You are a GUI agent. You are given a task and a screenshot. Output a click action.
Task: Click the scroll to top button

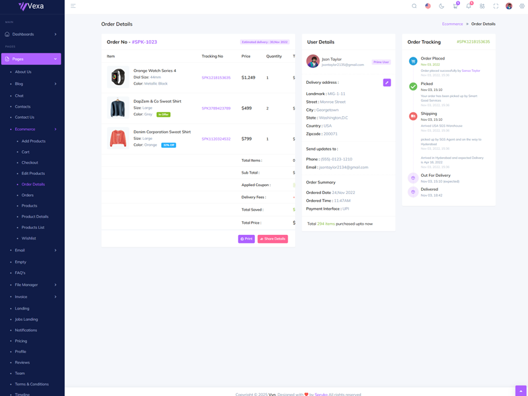point(521,391)
